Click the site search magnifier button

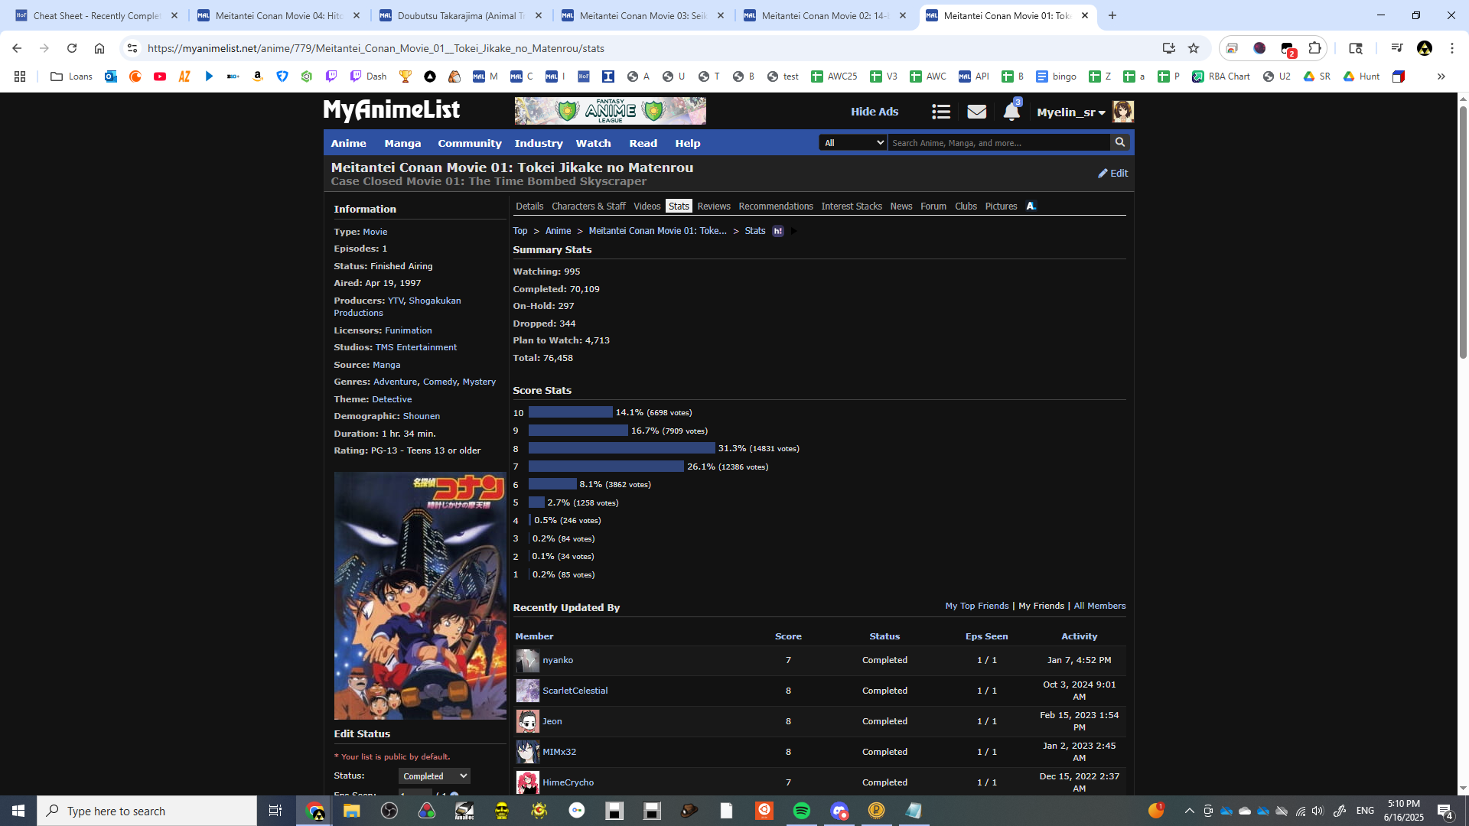[1120, 142]
